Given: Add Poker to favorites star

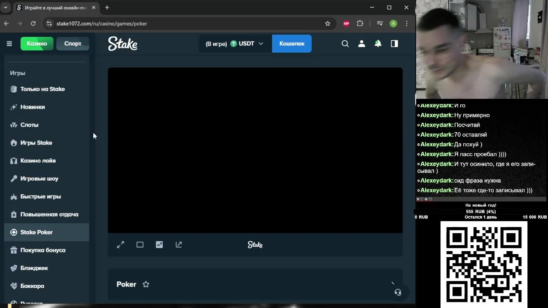Looking at the screenshot, I should click(x=146, y=284).
